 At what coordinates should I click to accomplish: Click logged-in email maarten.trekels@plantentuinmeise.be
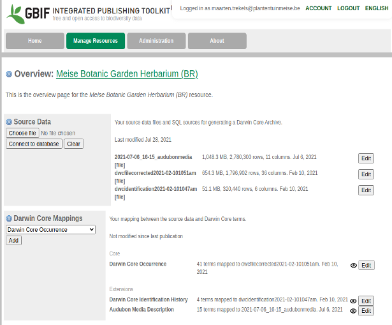coord(256,8)
